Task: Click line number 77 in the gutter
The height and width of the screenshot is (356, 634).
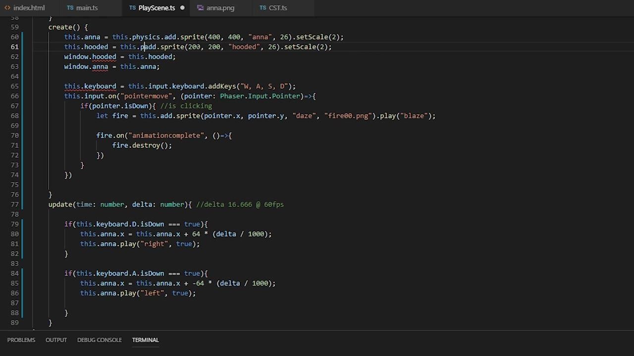Action: (14, 204)
